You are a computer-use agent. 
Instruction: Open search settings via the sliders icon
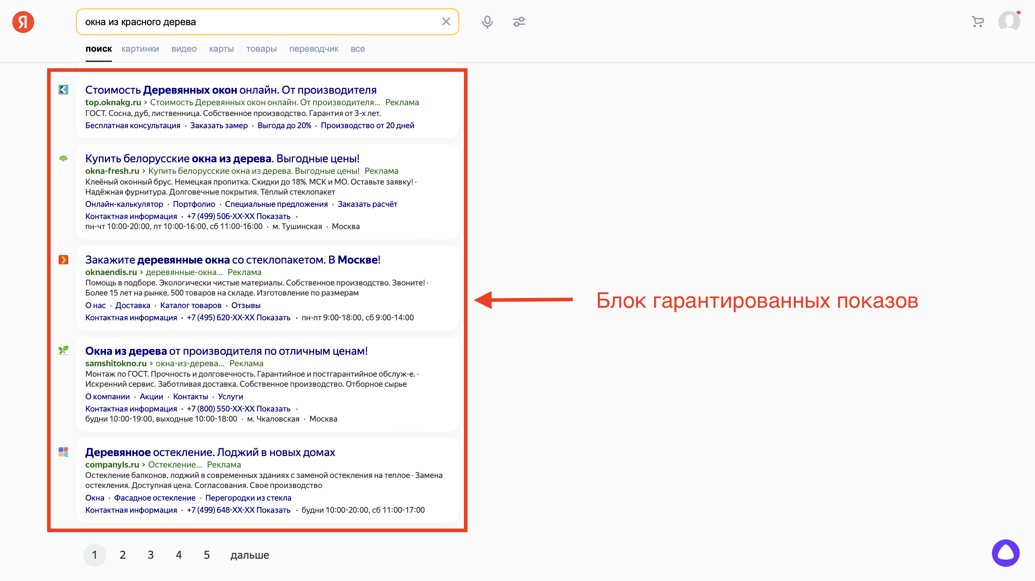tap(519, 22)
